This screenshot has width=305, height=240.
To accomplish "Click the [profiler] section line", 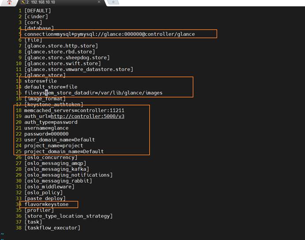I will coord(39,210).
